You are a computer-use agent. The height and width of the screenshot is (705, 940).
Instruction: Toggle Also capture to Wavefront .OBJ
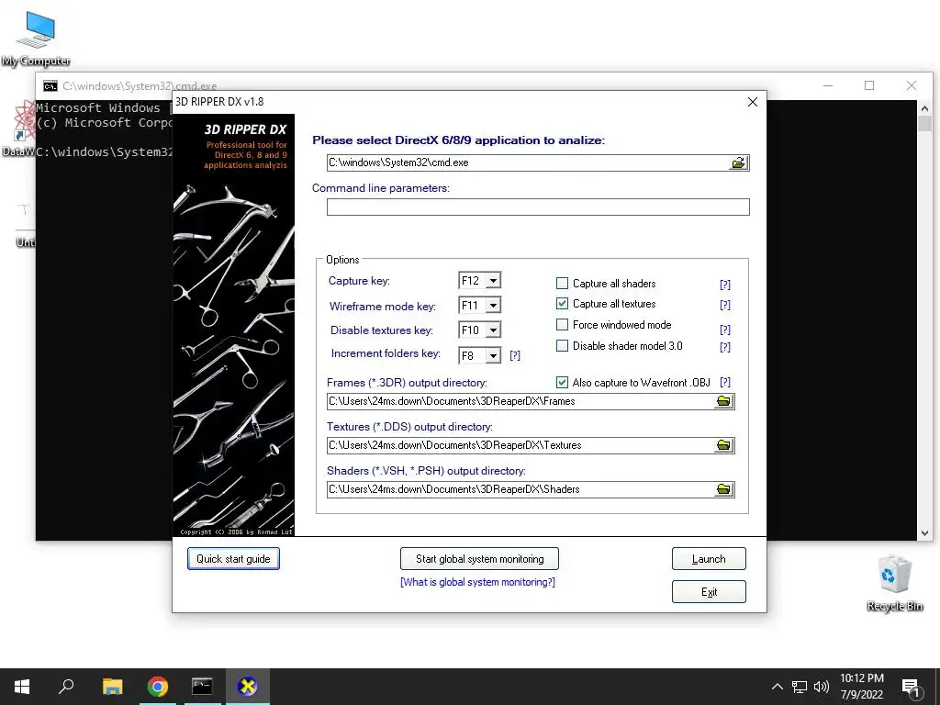(x=562, y=382)
